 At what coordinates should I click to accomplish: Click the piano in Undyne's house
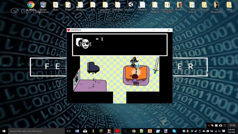pyautogui.click(x=93, y=68)
